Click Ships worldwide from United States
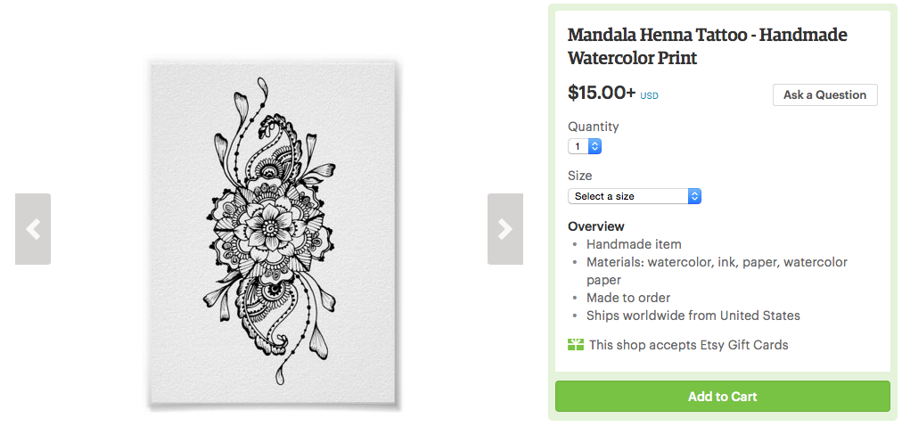Screen dimensions: 910x443 (x=693, y=316)
